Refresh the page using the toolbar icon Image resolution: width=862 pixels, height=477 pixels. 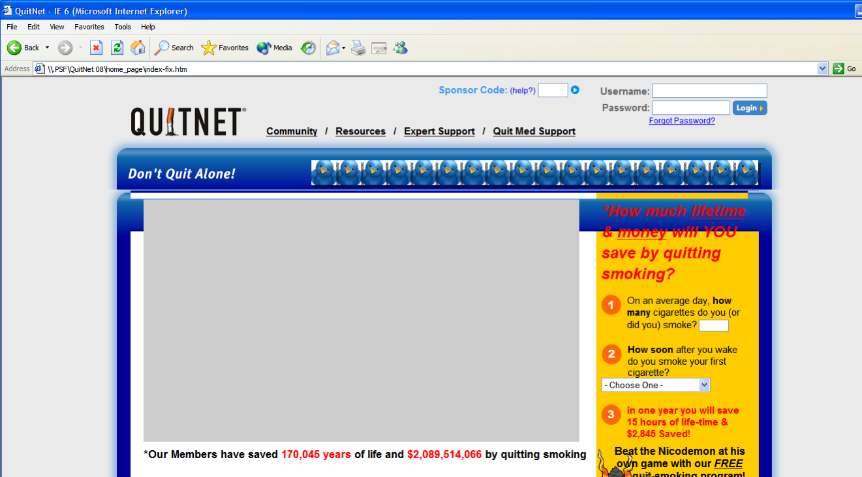[117, 48]
